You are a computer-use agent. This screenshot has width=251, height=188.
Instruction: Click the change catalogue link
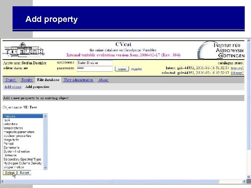point(237,73)
